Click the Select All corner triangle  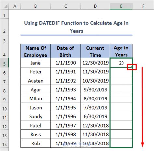pyautogui.click(x=6, y=6)
